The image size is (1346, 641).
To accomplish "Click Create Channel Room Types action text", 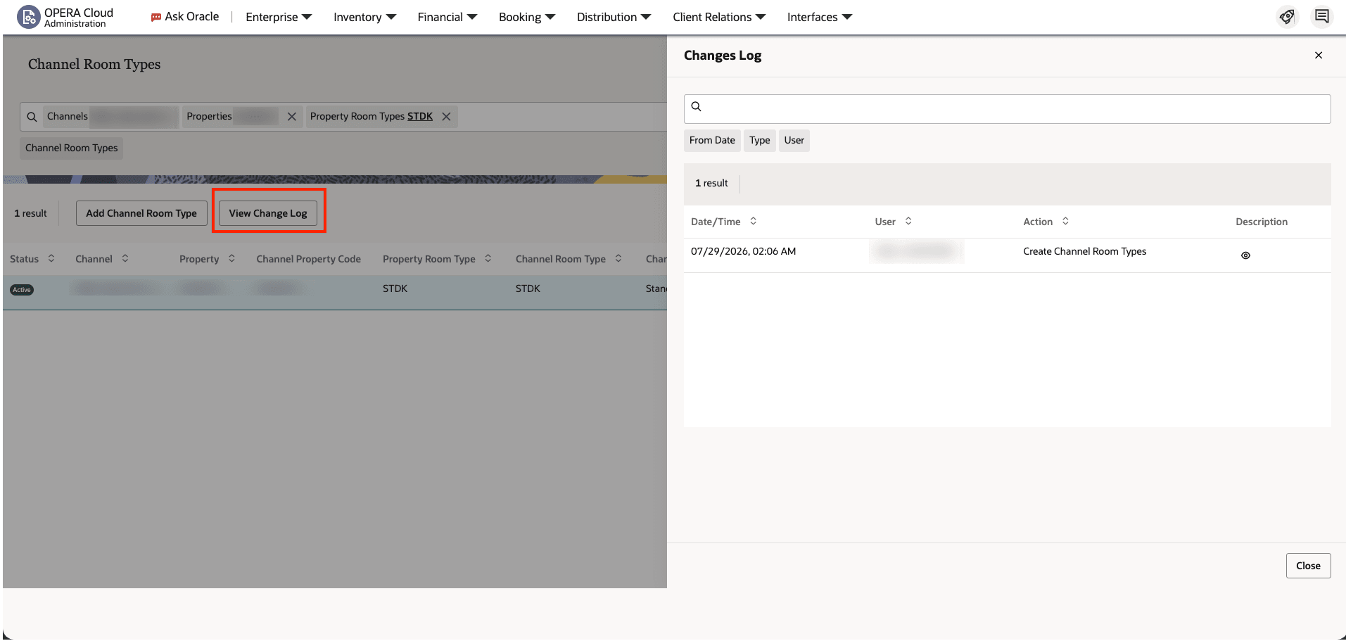I will (x=1084, y=251).
